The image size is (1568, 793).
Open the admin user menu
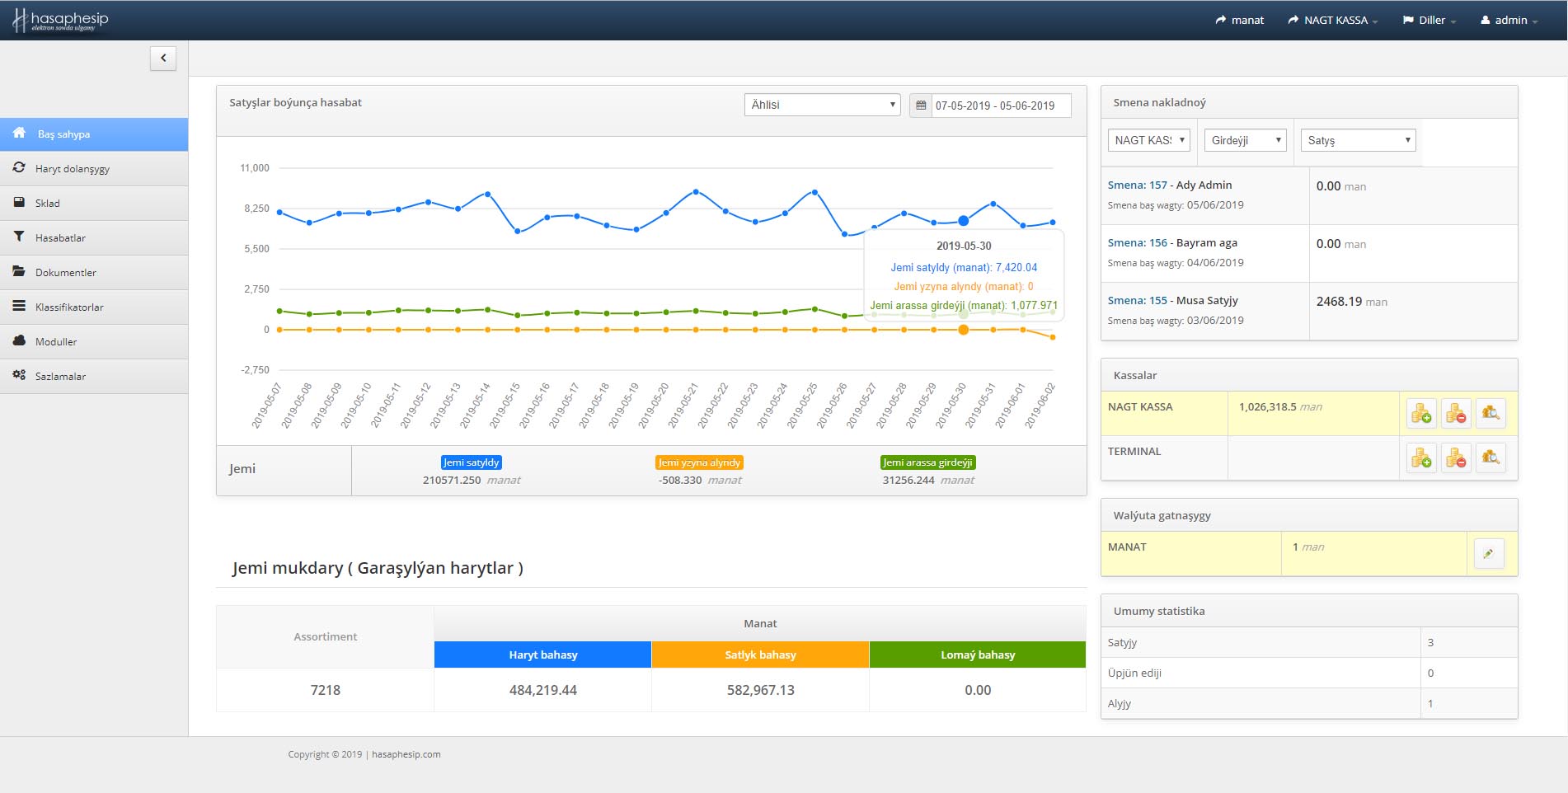pyautogui.click(x=1509, y=20)
